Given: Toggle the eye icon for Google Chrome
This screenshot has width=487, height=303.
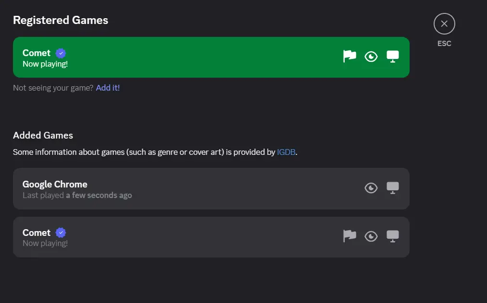Looking at the screenshot, I should (x=371, y=188).
